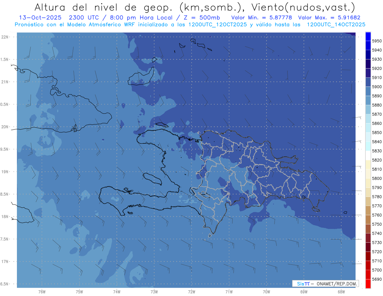Viewport: 383px width, 296px height.
Task: Click the 5910 legend label
Action: tap(377, 78)
